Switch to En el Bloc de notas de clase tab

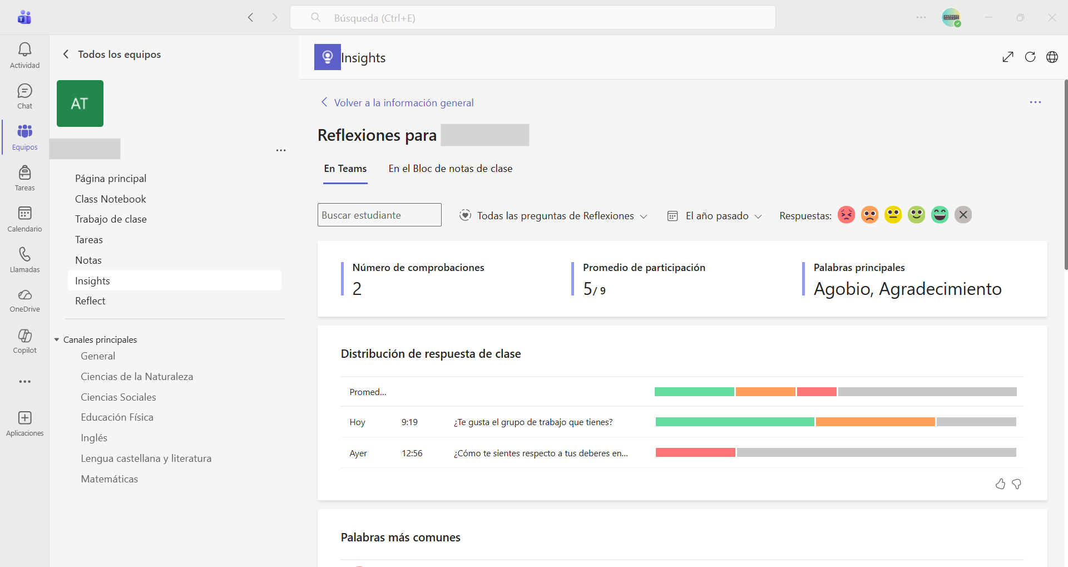(451, 169)
